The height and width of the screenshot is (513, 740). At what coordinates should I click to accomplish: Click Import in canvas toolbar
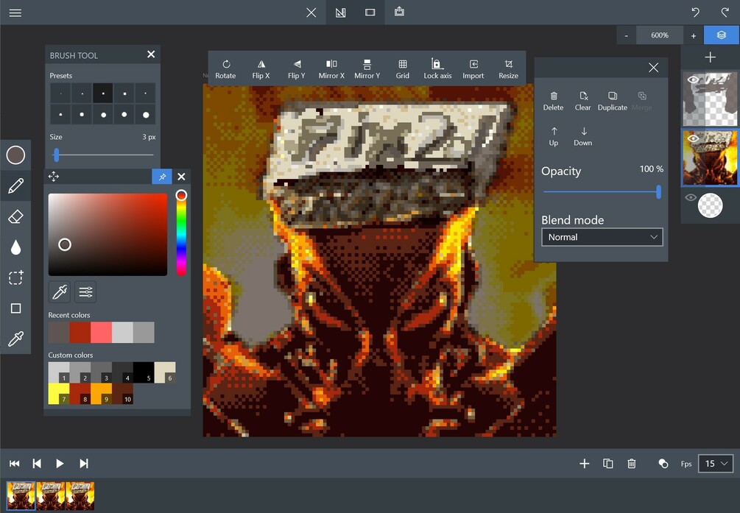point(473,69)
